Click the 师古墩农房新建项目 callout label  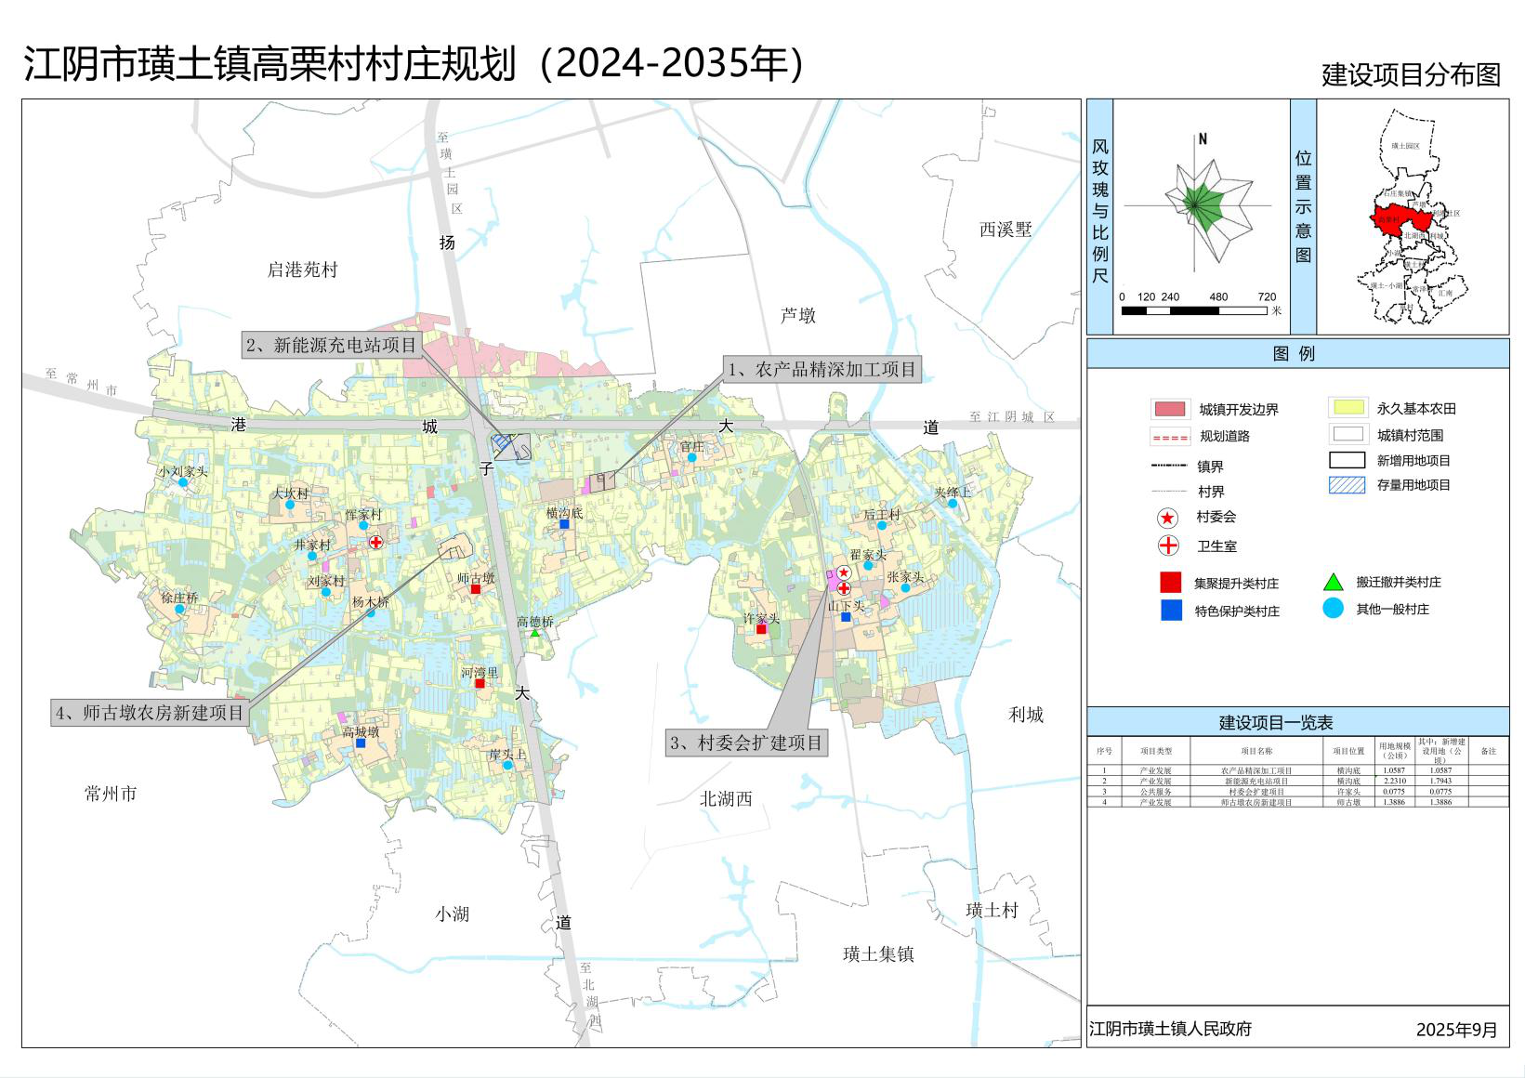pos(150,713)
